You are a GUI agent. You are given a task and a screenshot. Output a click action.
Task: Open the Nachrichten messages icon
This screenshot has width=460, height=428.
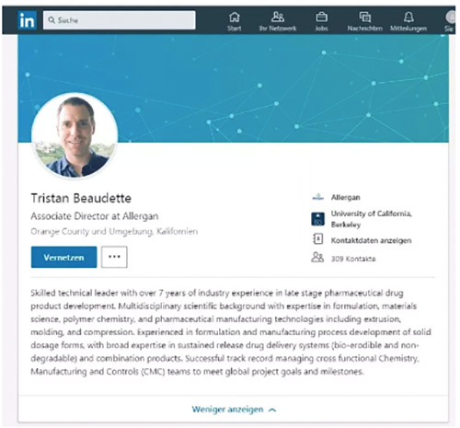tap(365, 17)
